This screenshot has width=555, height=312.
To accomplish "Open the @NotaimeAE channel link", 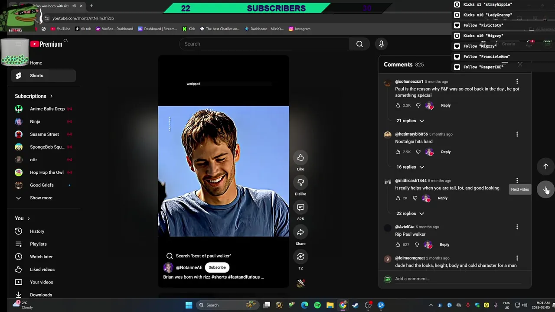I will coord(189,267).
